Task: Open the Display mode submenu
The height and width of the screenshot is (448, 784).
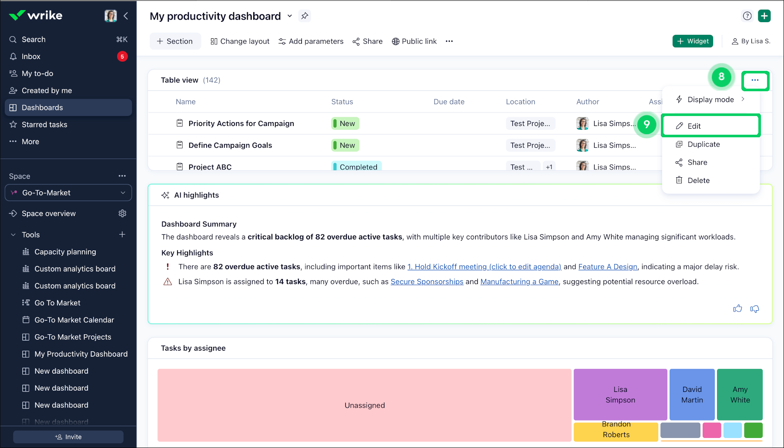Action: coord(710,100)
